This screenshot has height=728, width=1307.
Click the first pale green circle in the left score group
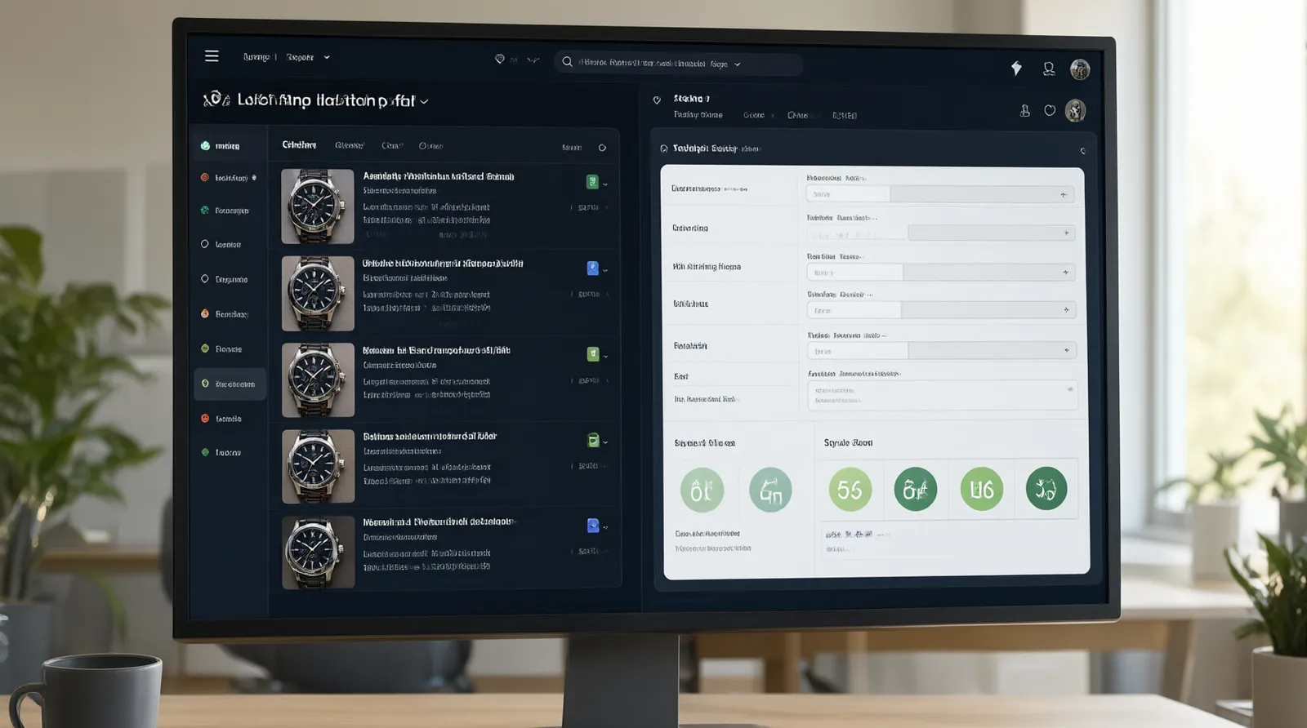click(x=702, y=491)
